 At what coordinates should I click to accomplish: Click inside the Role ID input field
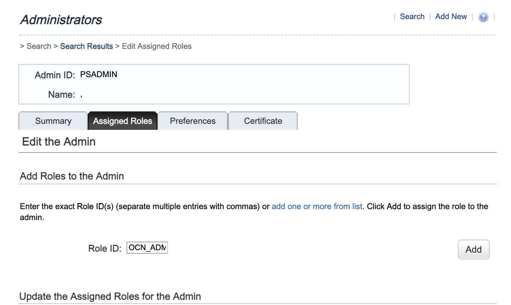point(147,248)
